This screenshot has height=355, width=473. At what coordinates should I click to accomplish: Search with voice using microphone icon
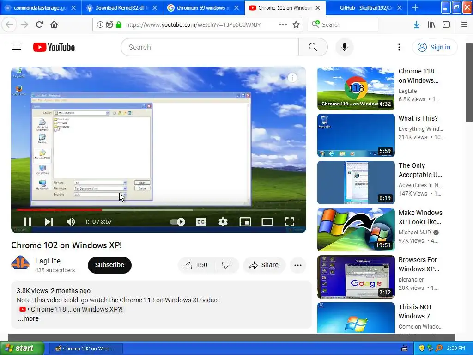point(345,47)
